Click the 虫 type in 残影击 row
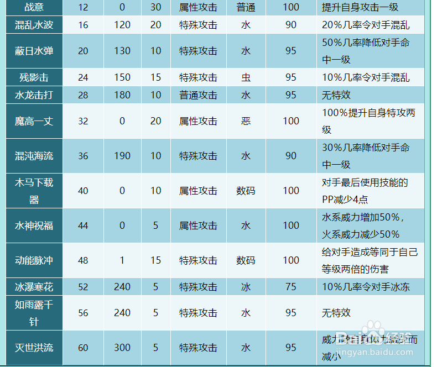Viewport: 437px width, 367px height. [246, 77]
